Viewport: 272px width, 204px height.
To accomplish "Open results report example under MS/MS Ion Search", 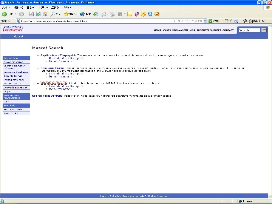I will pyautogui.click(x=66, y=86).
